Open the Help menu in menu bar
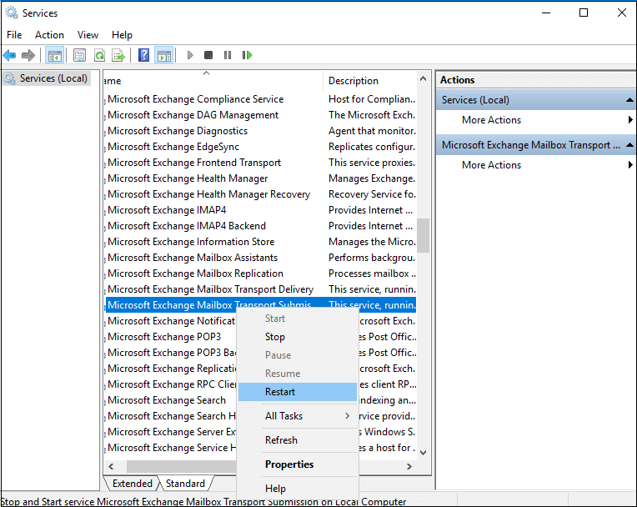Viewport: 637px width, 507px height. (x=122, y=35)
